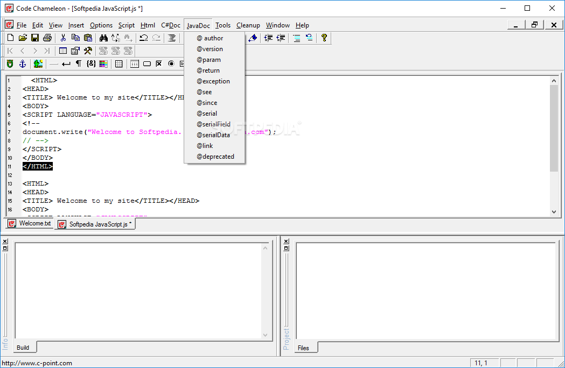Insert special character with the {&} icon
Screen dimensions: 565x368
[x=91, y=63]
